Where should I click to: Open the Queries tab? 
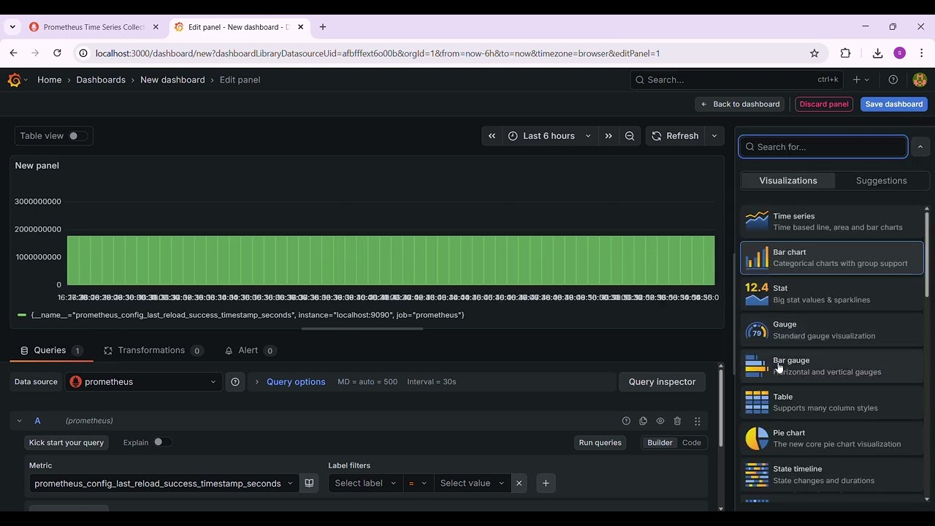coord(51,351)
